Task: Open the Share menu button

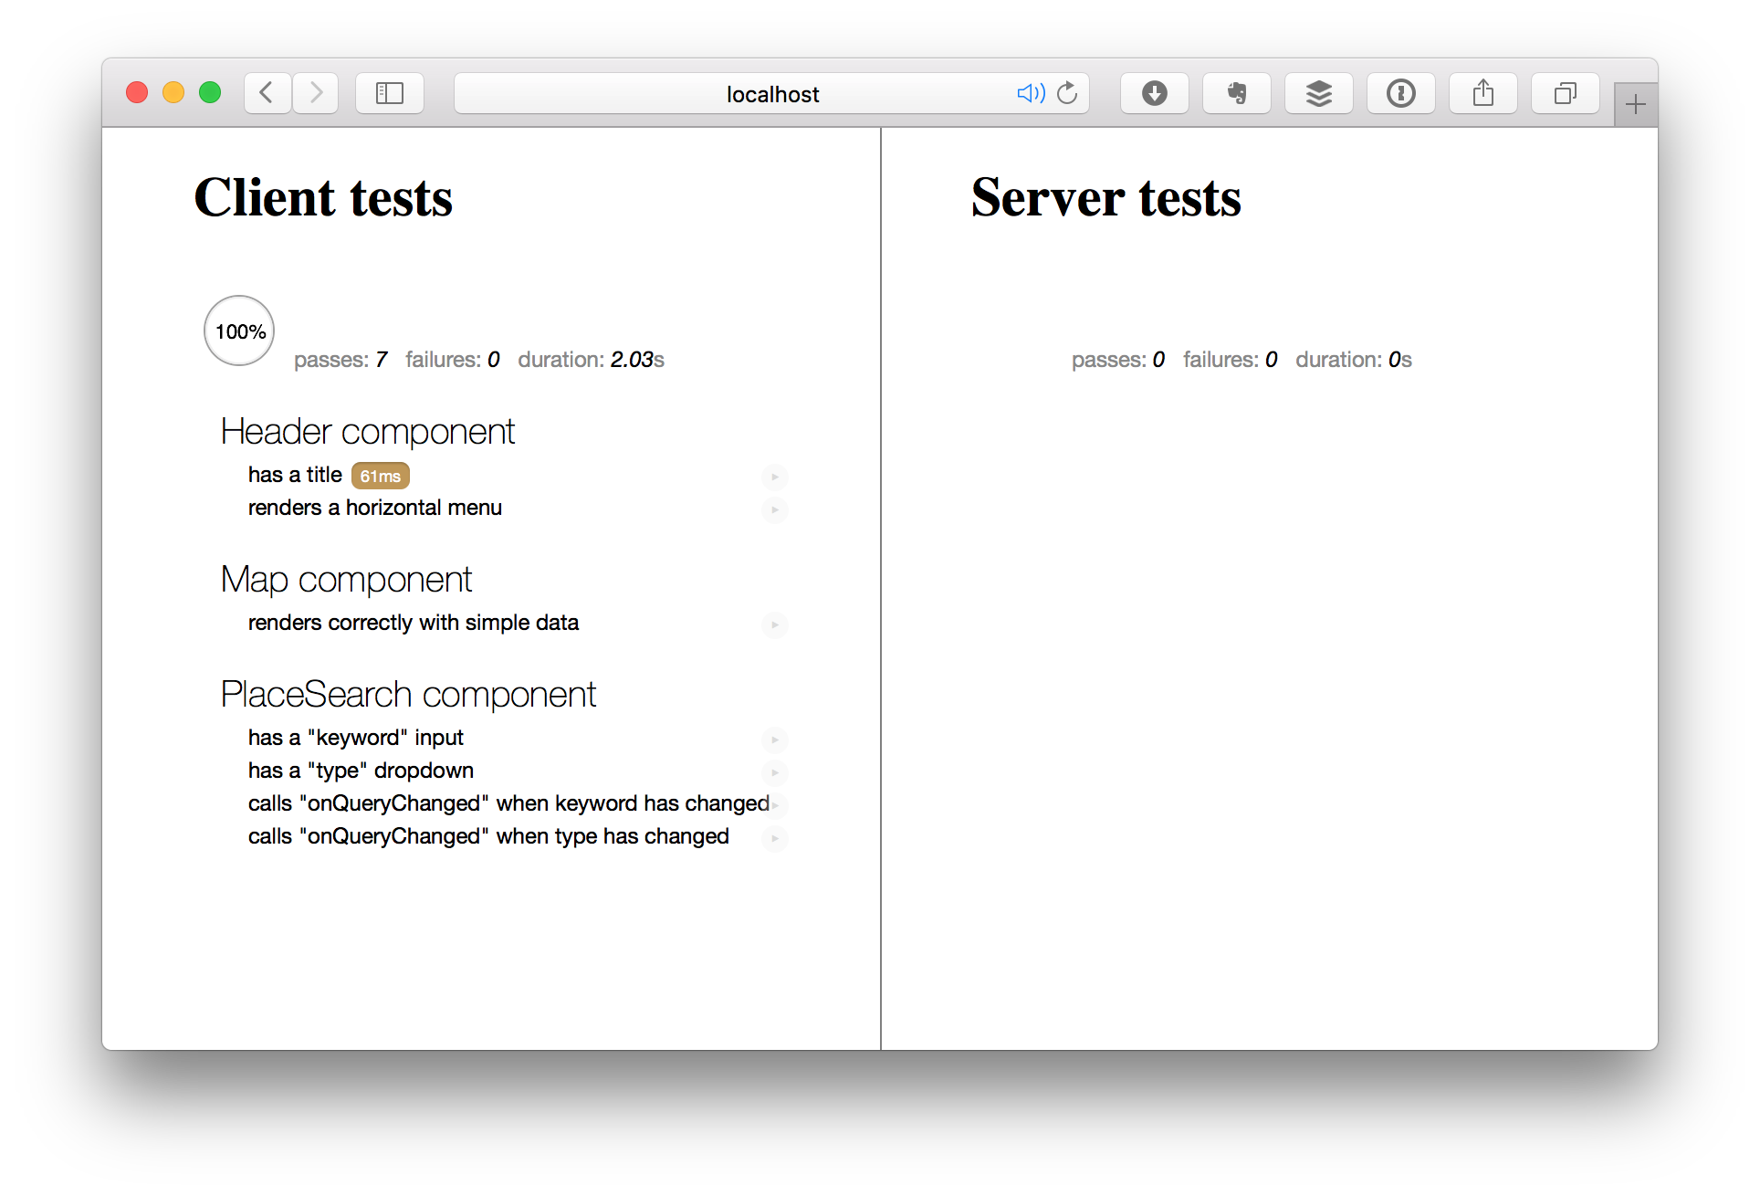Action: pos(1482,93)
